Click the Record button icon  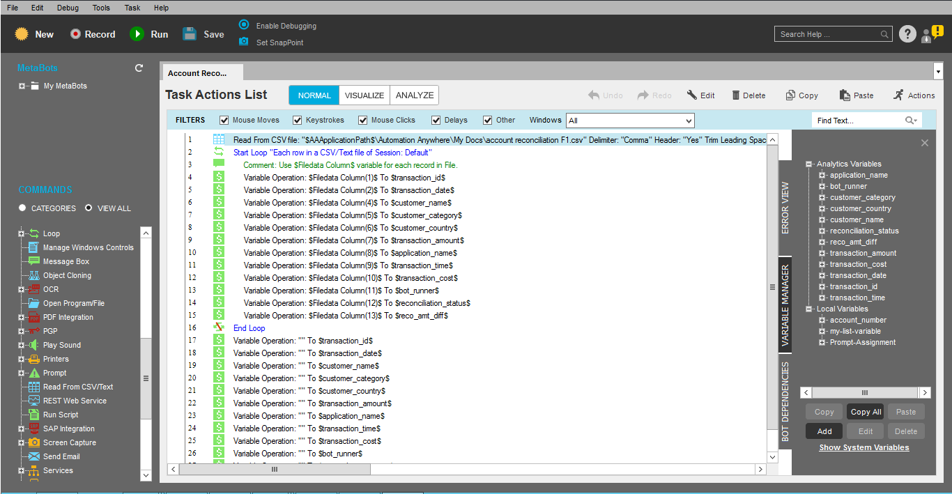tap(77, 34)
